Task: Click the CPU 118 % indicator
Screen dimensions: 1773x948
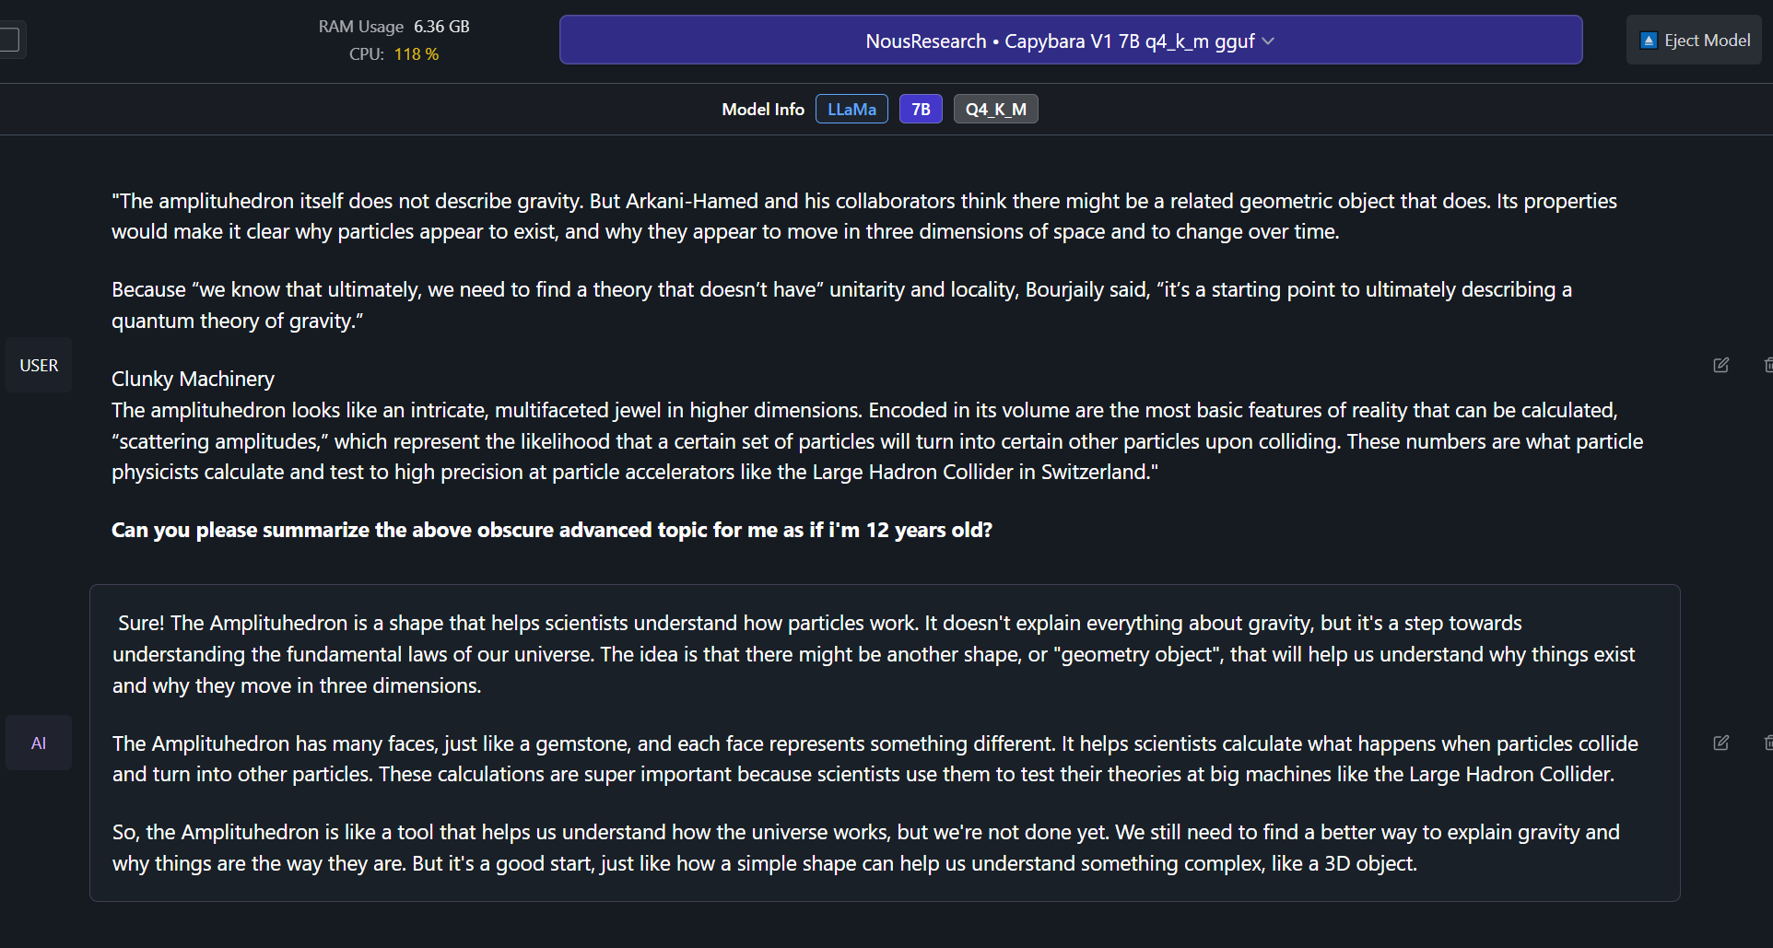Action: coord(393,54)
